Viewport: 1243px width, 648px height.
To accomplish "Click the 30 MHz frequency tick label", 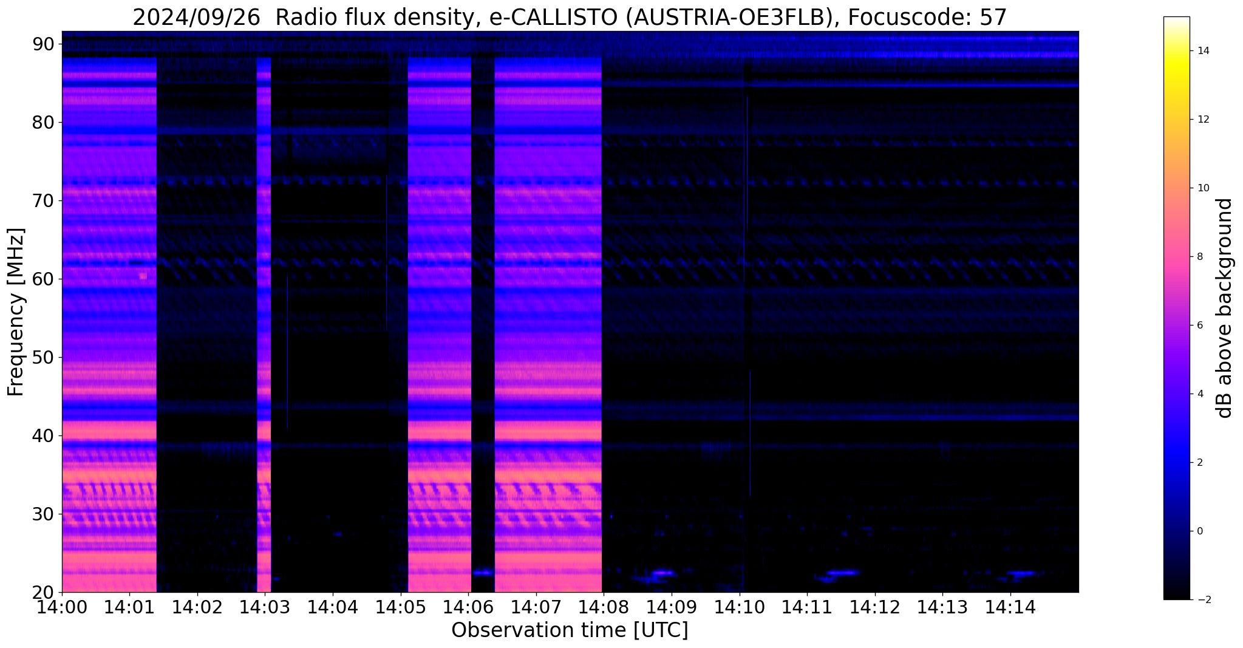I will click(x=43, y=514).
